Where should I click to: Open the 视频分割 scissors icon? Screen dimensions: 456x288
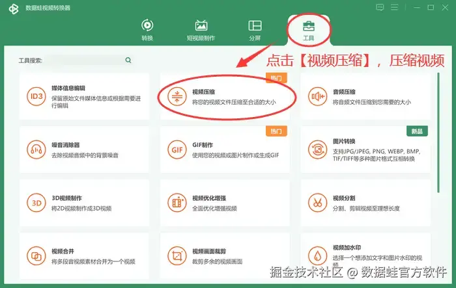click(318, 203)
